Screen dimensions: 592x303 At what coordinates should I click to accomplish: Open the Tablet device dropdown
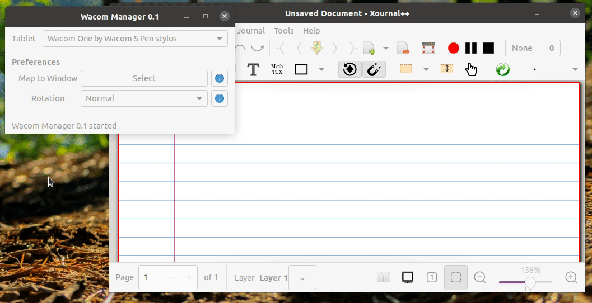135,39
